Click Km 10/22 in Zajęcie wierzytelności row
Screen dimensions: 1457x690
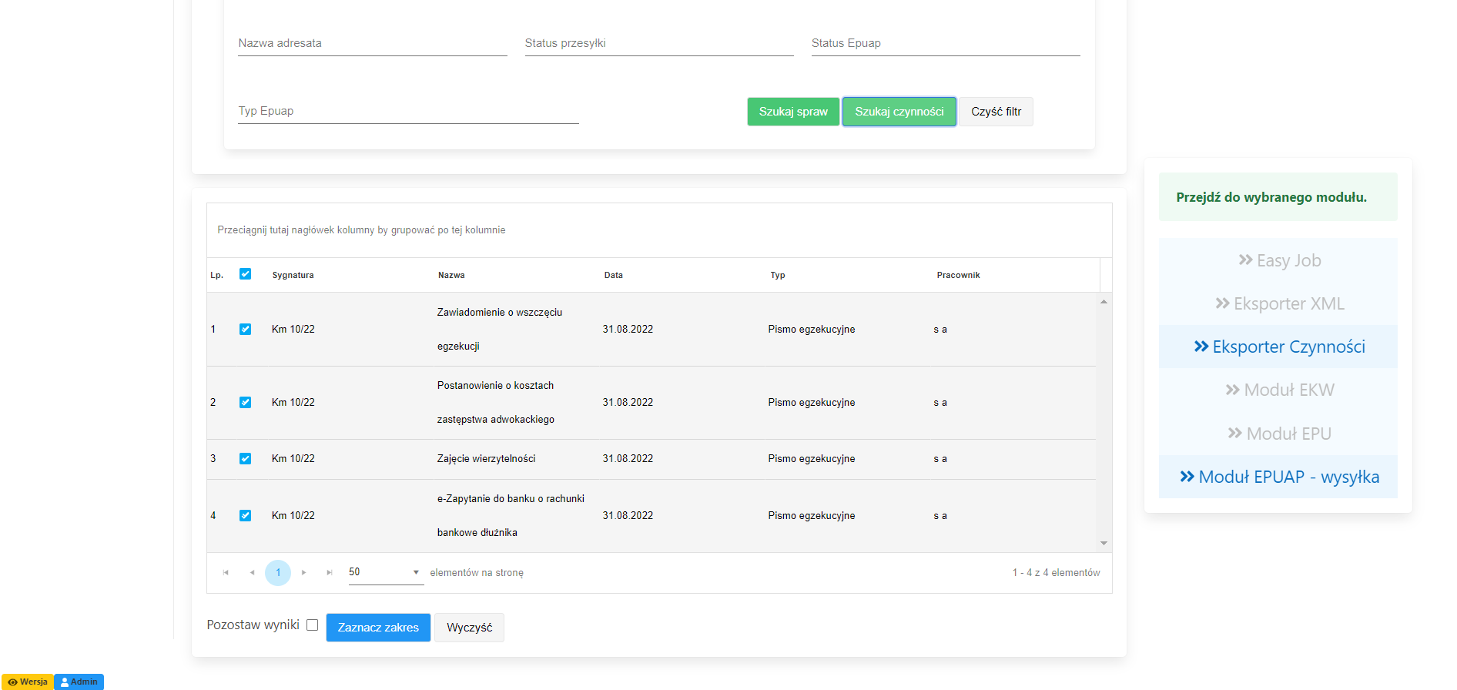tap(293, 458)
